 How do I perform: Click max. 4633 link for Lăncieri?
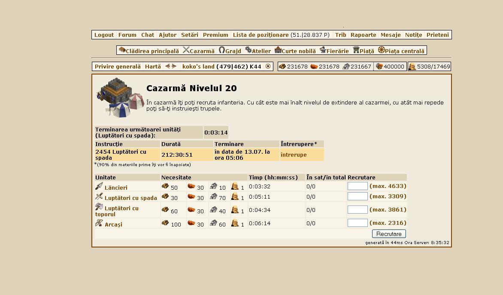click(x=388, y=186)
